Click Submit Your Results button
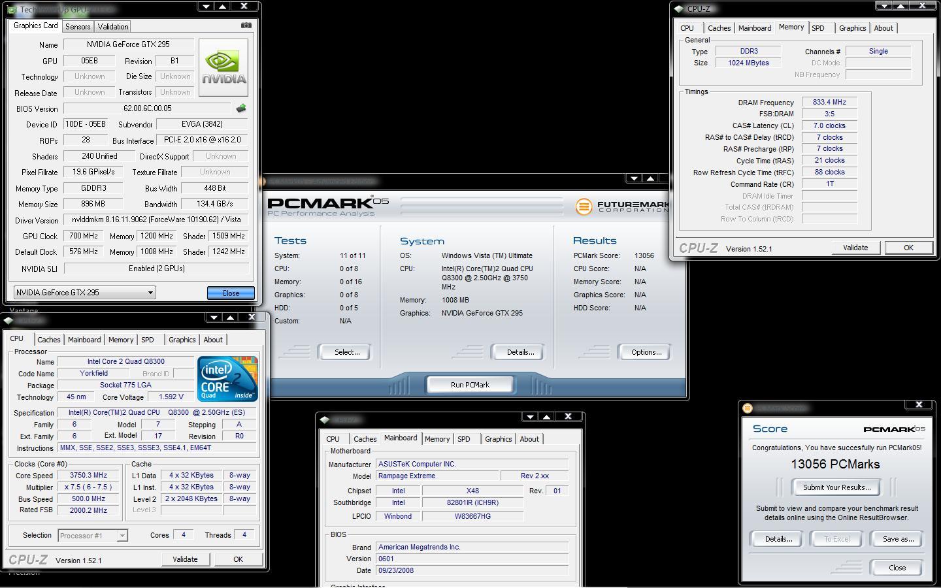Viewport: 941px width, 588px height. point(836,487)
